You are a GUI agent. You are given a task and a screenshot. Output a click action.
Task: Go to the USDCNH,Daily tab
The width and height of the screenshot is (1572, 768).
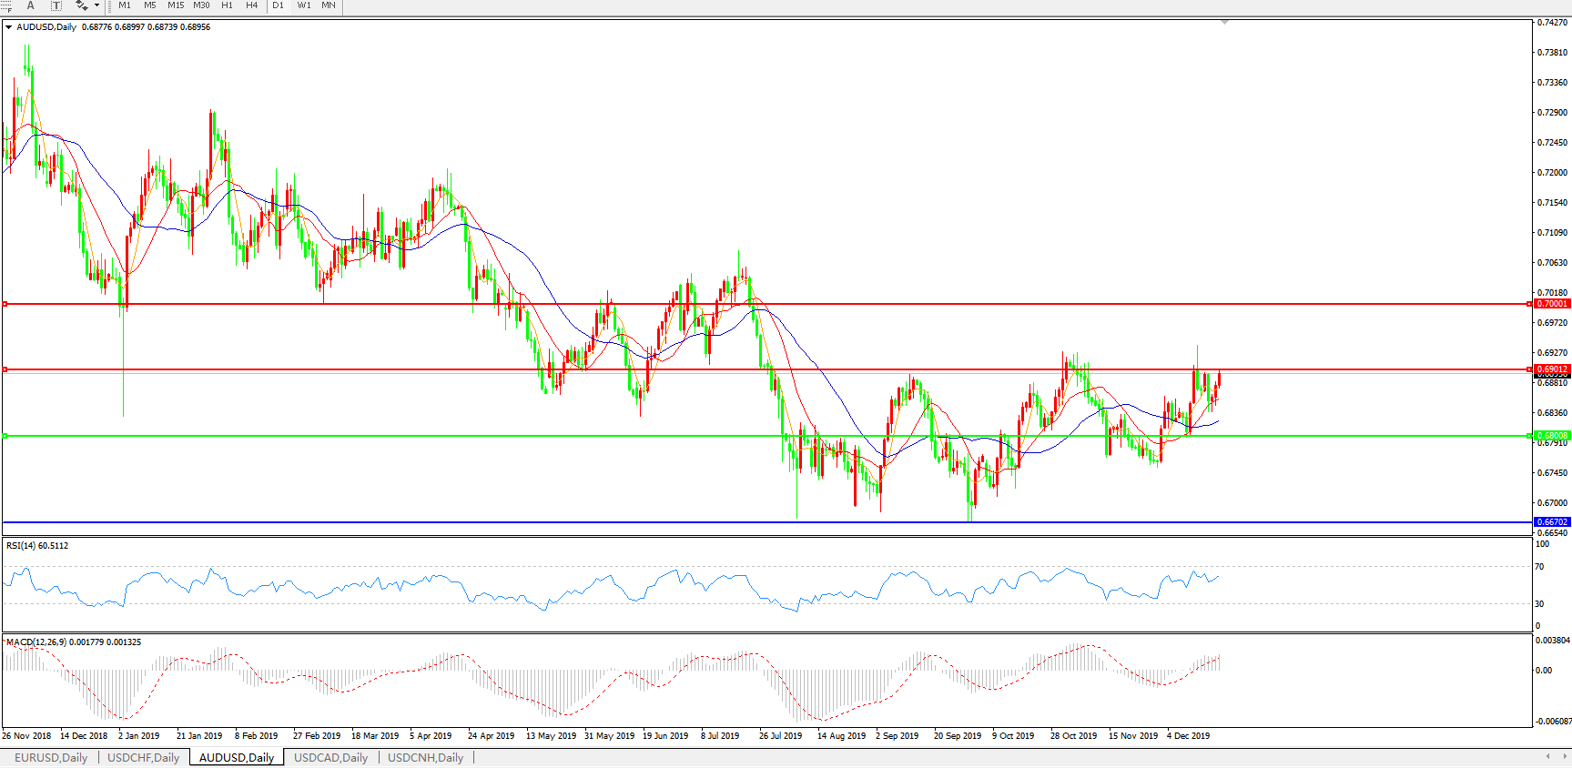point(425,757)
